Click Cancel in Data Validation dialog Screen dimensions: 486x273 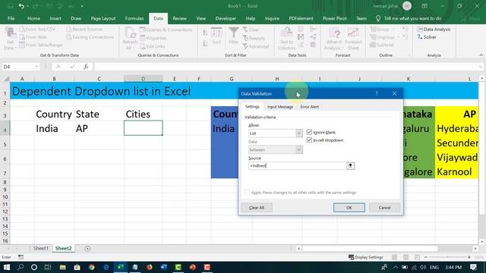point(384,208)
